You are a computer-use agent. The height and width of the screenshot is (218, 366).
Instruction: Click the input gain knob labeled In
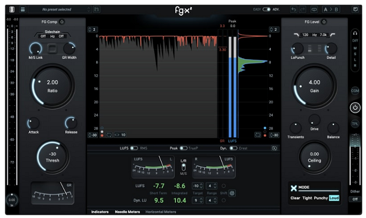(12, 200)
